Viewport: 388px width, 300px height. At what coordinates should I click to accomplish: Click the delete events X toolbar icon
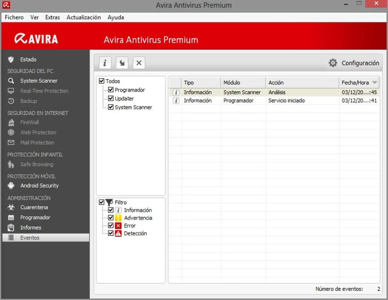[x=139, y=63]
